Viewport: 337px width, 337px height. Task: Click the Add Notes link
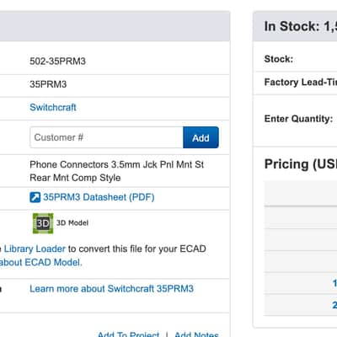tap(196, 334)
